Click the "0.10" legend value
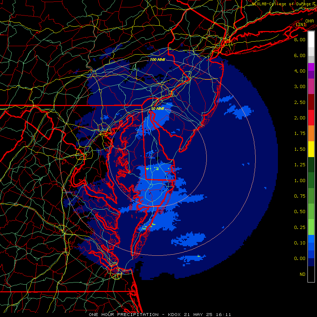 point(300,243)
